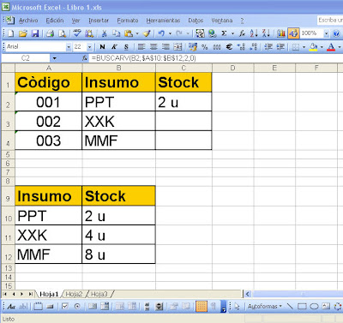Apply Euro currency style icon
The image size is (343, 323).
click(229, 47)
